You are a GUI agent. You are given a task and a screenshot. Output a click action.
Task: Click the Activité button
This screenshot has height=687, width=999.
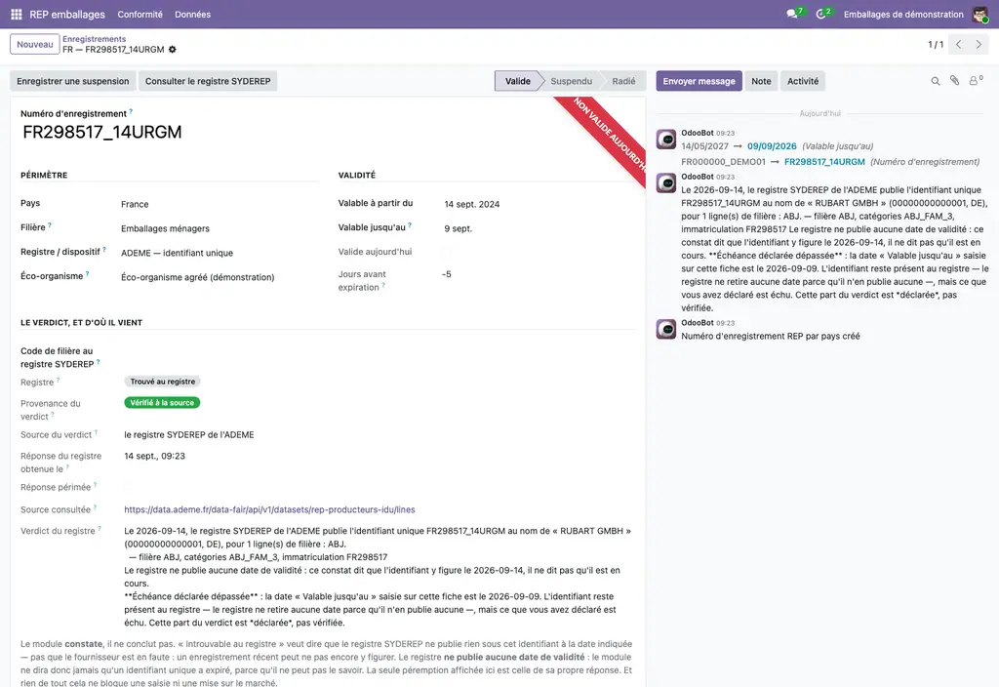point(802,81)
